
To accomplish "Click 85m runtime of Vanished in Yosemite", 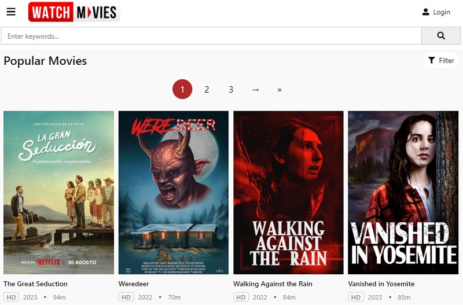I will (403, 297).
